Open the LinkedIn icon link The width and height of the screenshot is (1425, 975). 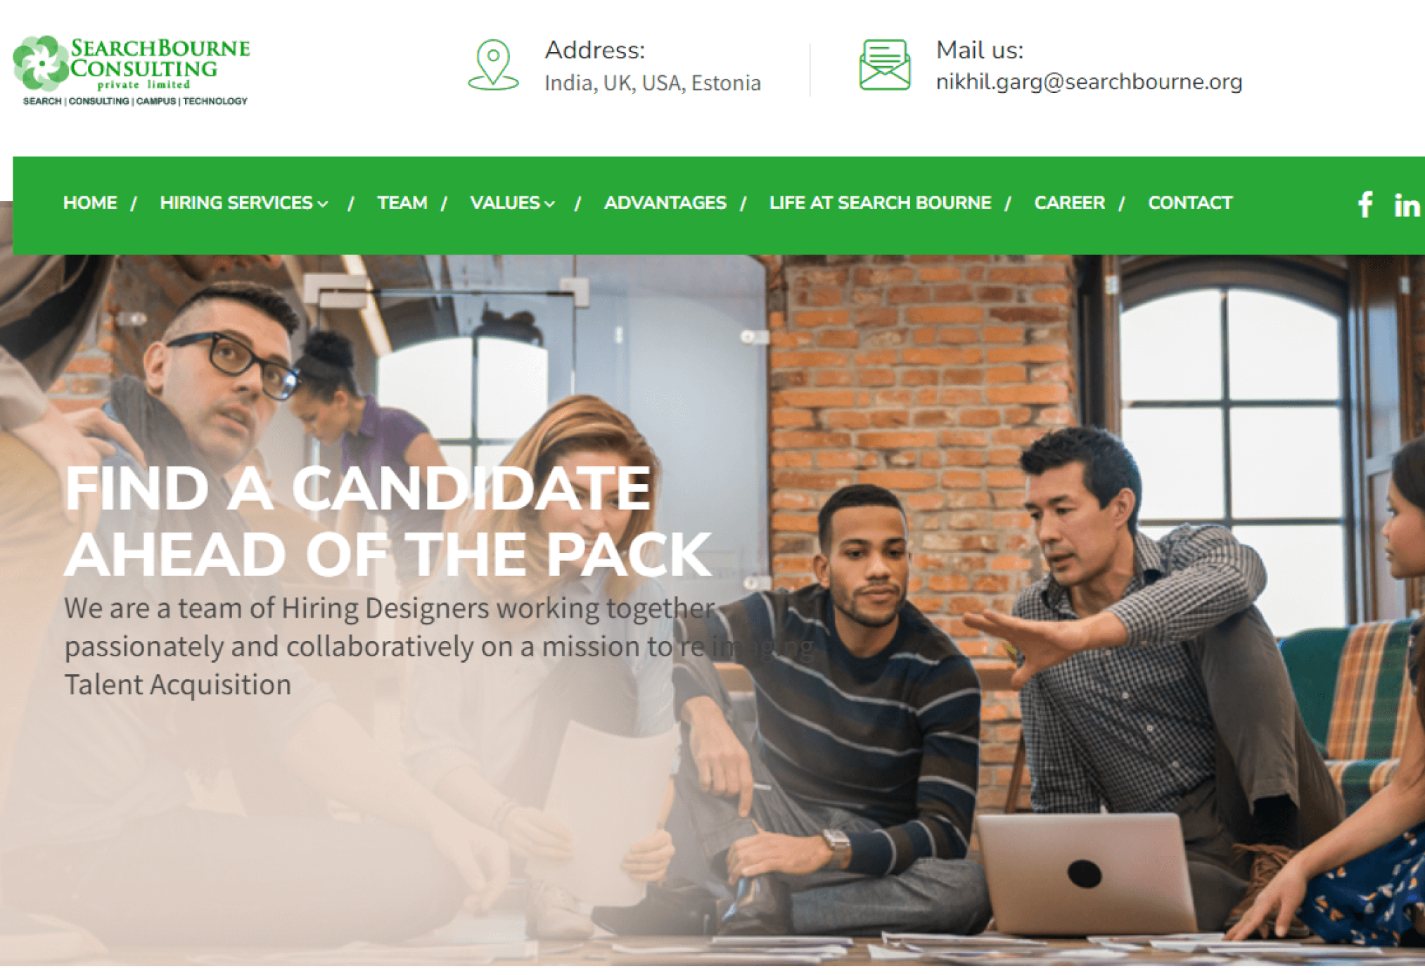(x=1407, y=205)
